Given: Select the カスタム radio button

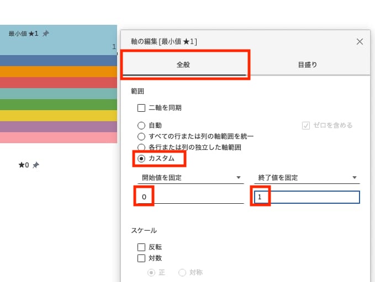Looking at the screenshot, I should coord(141,159).
